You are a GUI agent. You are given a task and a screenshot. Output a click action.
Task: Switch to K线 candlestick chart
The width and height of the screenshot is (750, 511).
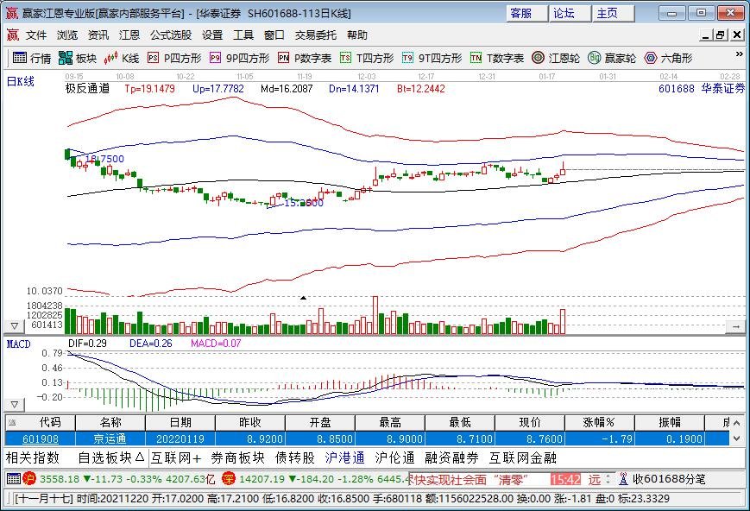122,59
